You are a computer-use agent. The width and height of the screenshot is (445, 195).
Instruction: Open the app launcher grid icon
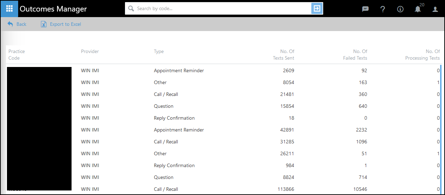pyautogui.click(x=9, y=9)
